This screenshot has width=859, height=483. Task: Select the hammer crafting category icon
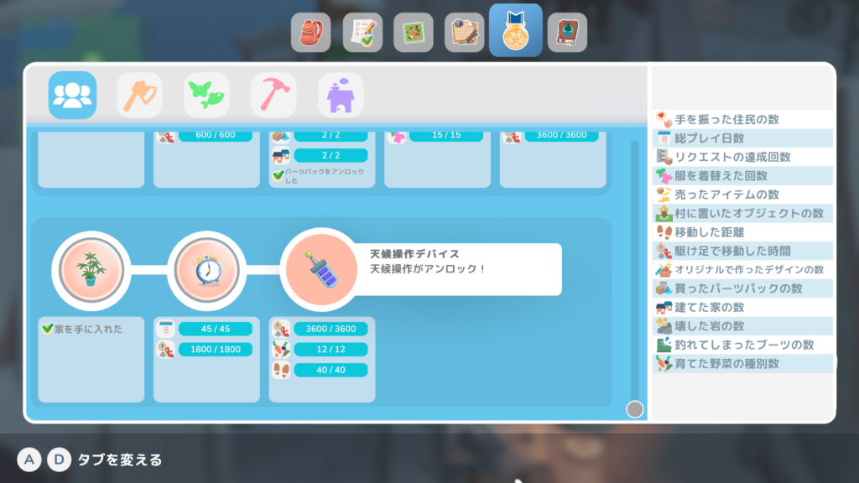(274, 96)
